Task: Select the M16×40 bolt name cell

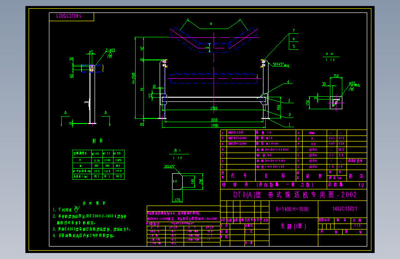Action: 267,144
